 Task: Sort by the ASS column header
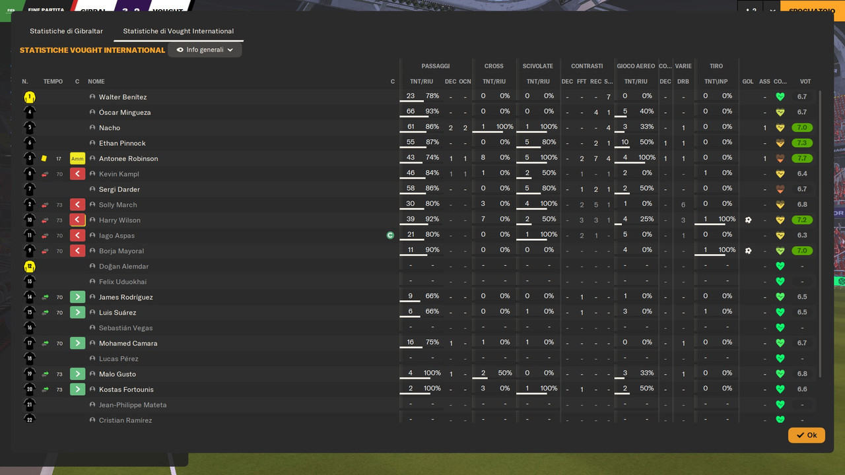coord(764,82)
